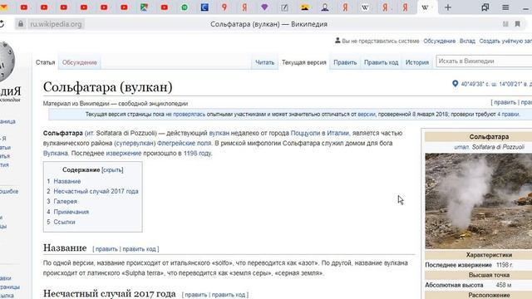Open the browser hamburger menu
The image size is (532, 299).
(505, 7)
